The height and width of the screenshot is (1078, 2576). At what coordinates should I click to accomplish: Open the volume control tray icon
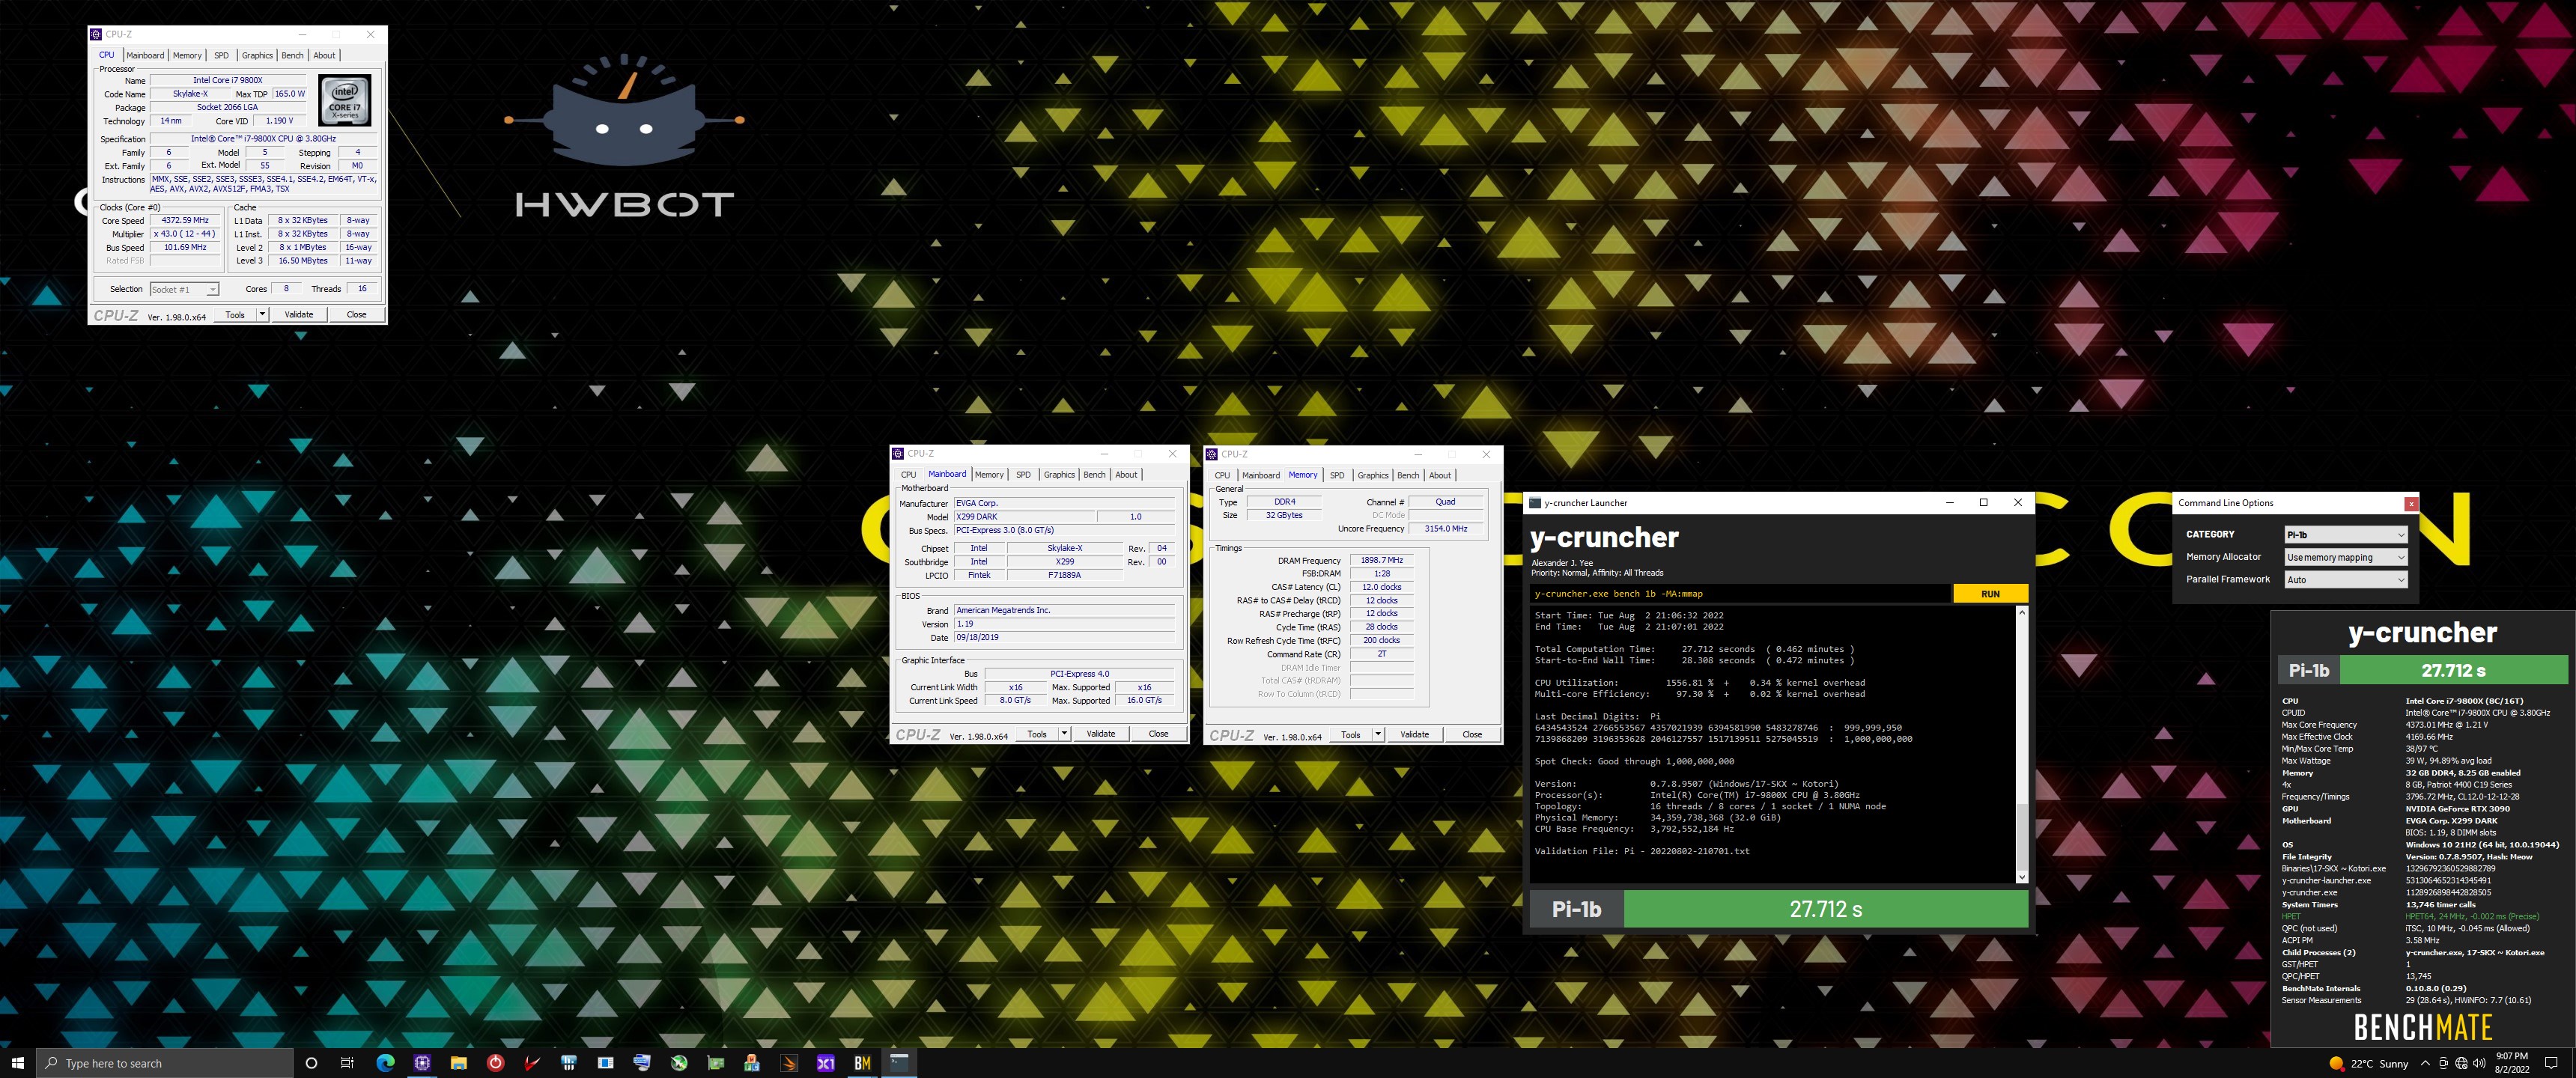pyautogui.click(x=2479, y=1063)
